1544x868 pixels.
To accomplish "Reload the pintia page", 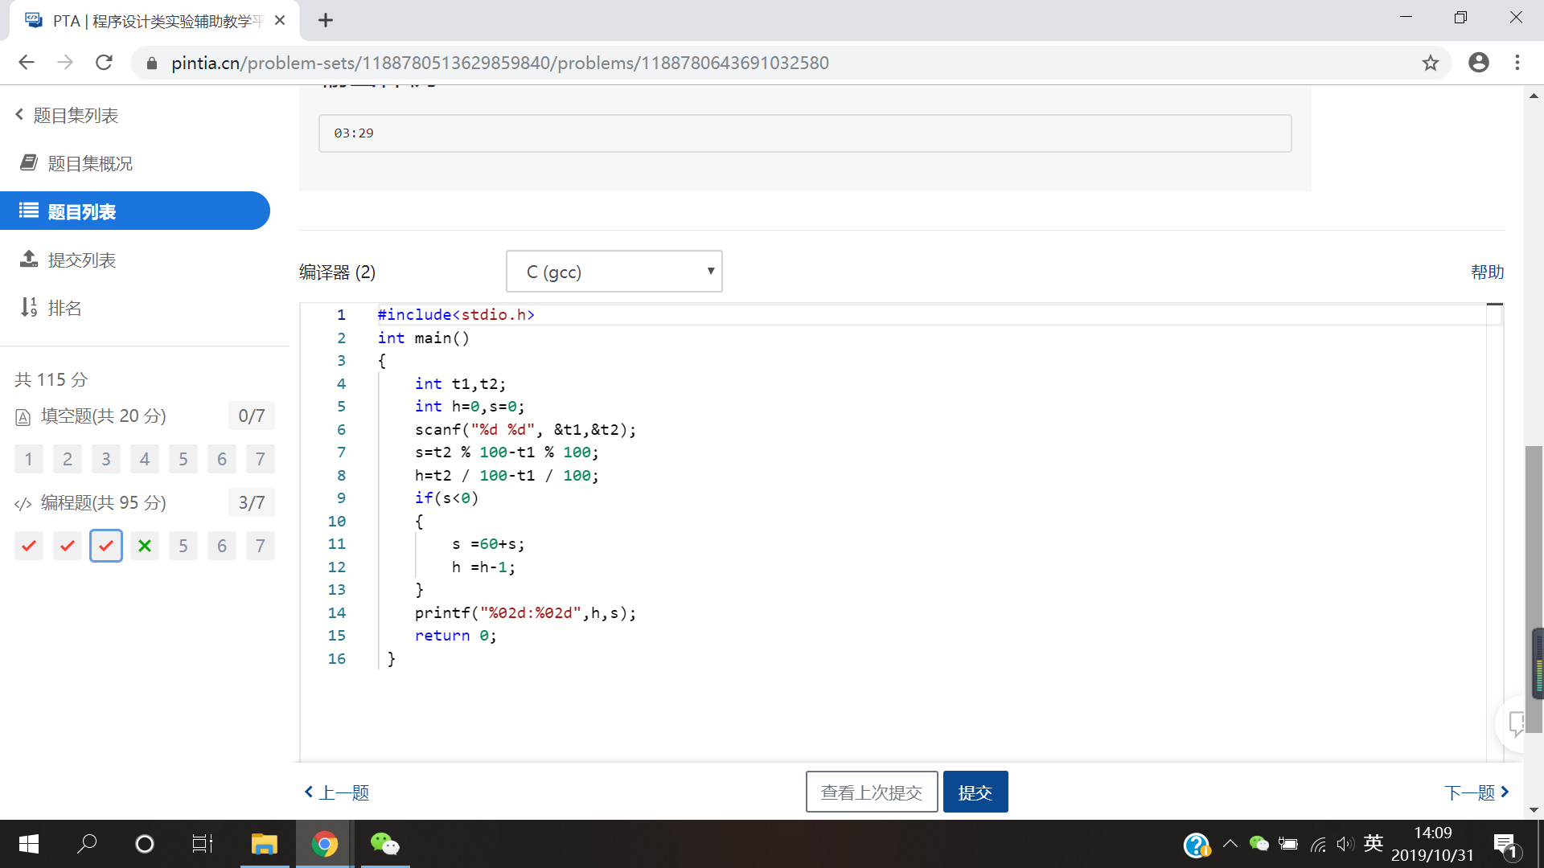I will pyautogui.click(x=104, y=63).
